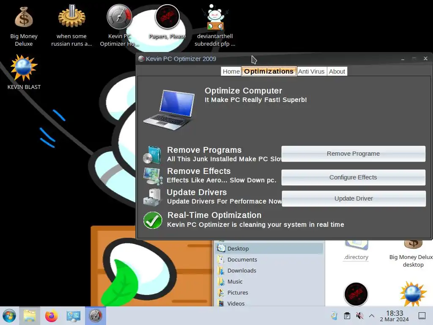The height and width of the screenshot is (325, 433).
Task: Click the Remove Programe button
Action: 353,154
